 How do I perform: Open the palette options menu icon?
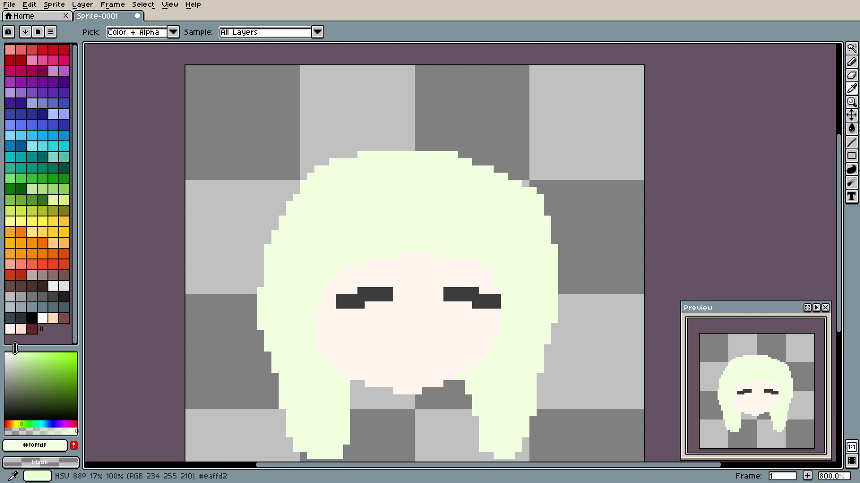pyautogui.click(x=51, y=32)
